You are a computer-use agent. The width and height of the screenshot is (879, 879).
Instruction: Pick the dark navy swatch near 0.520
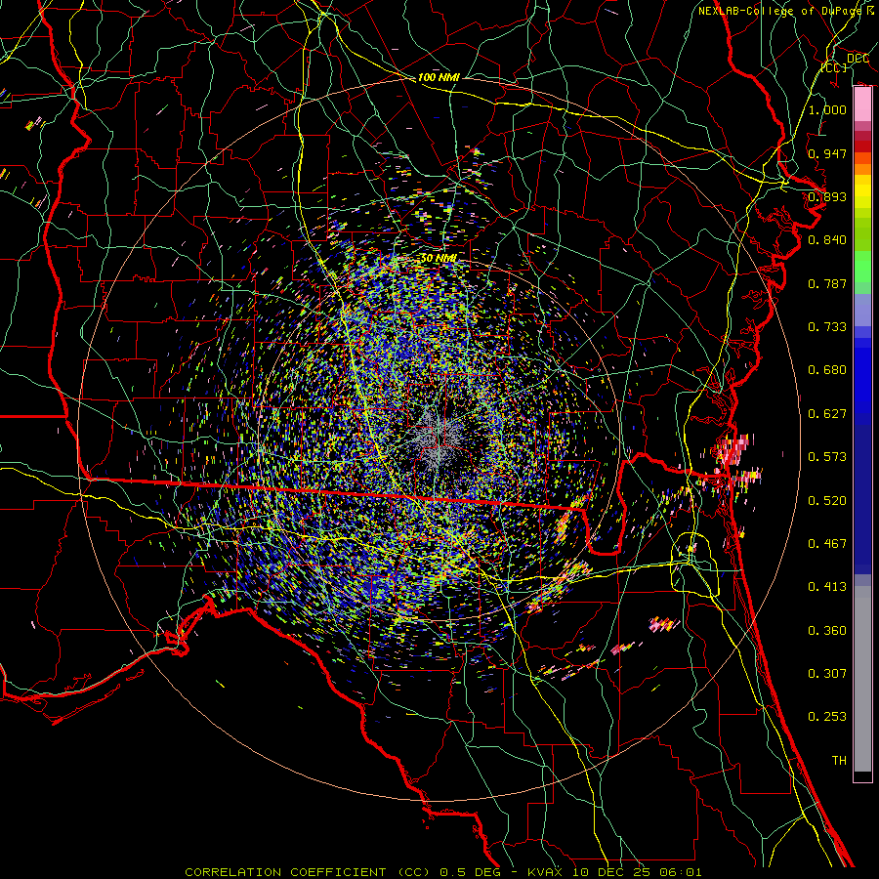point(862,499)
